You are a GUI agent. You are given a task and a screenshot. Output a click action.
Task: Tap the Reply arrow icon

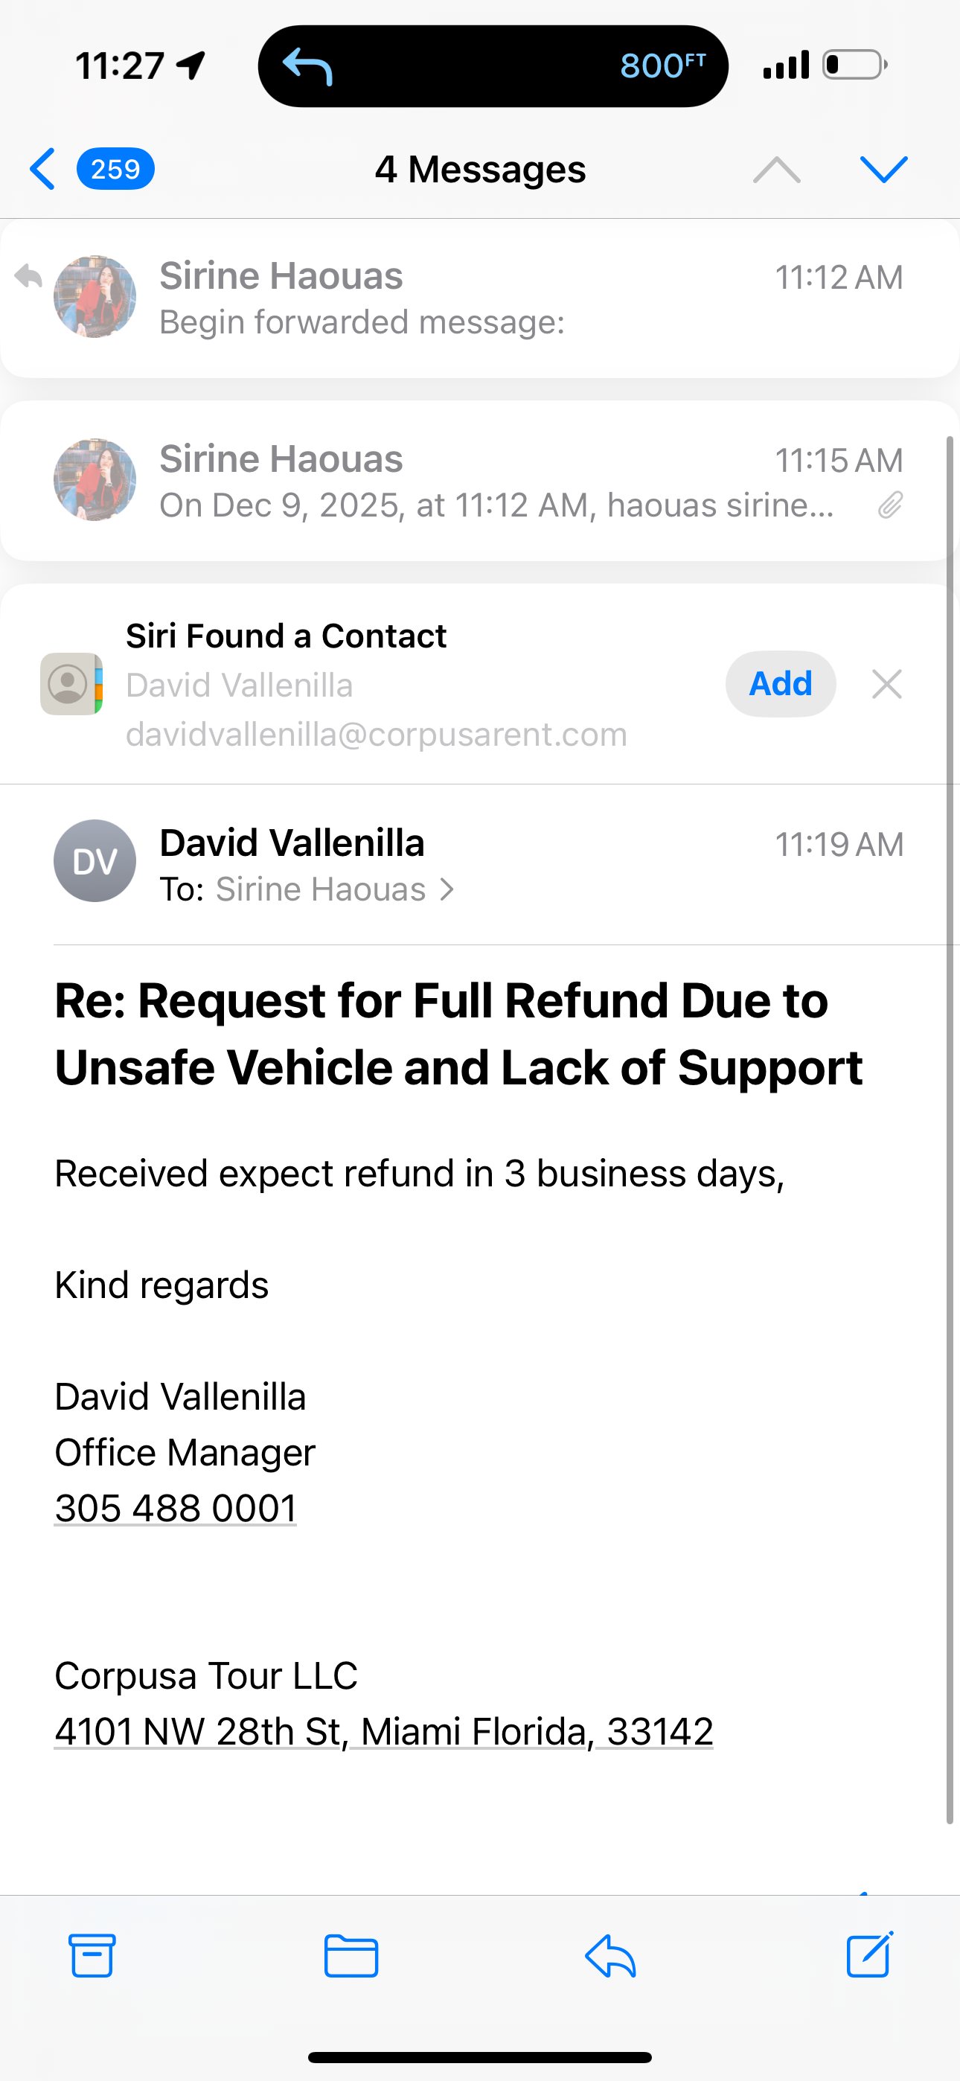tap(610, 1956)
